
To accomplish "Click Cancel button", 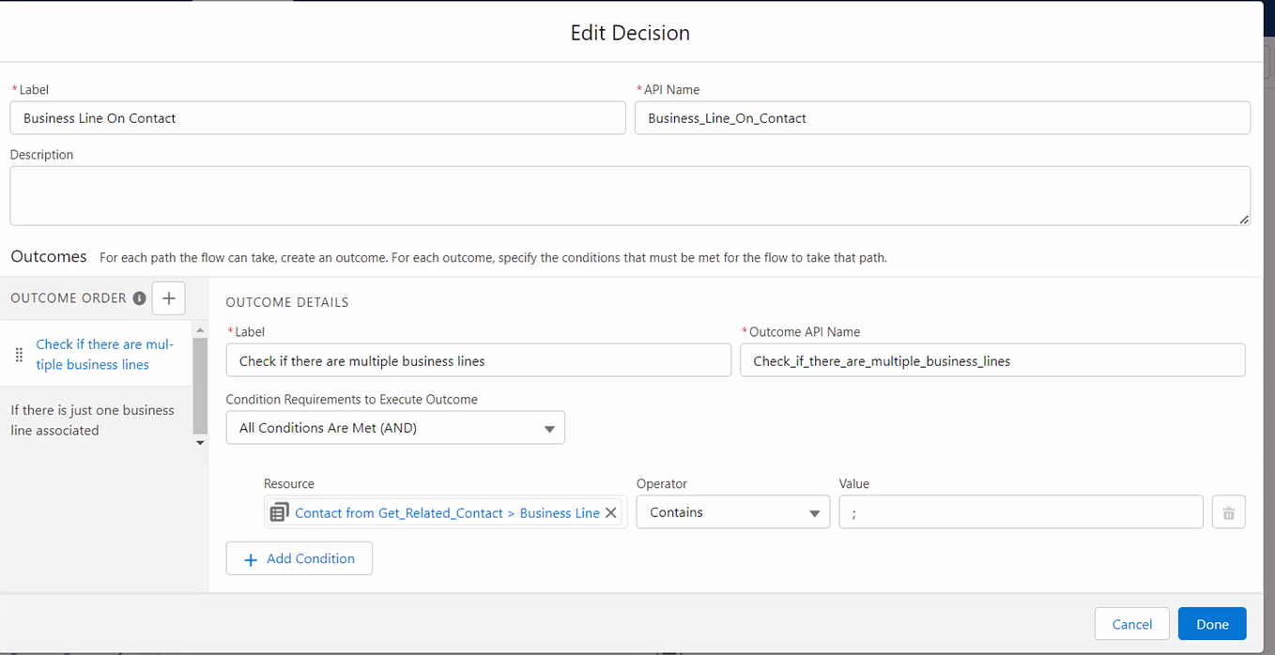I will click(x=1131, y=624).
